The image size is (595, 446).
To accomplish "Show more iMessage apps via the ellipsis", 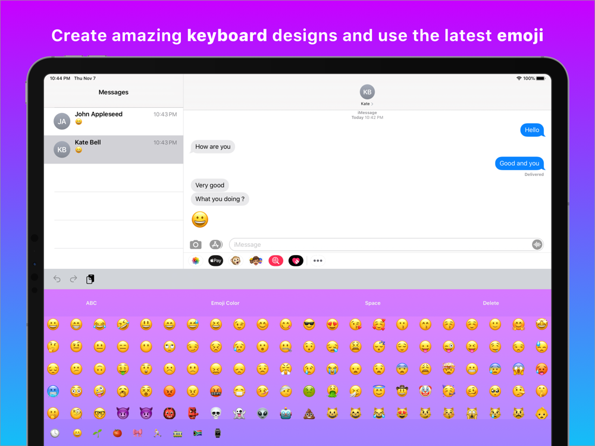I will point(318,260).
